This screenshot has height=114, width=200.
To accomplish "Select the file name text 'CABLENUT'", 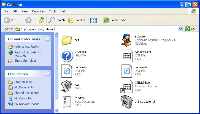I will [82, 52].
